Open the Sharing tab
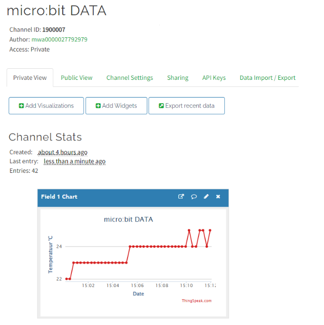This screenshot has height=325, width=324. pyautogui.click(x=178, y=78)
